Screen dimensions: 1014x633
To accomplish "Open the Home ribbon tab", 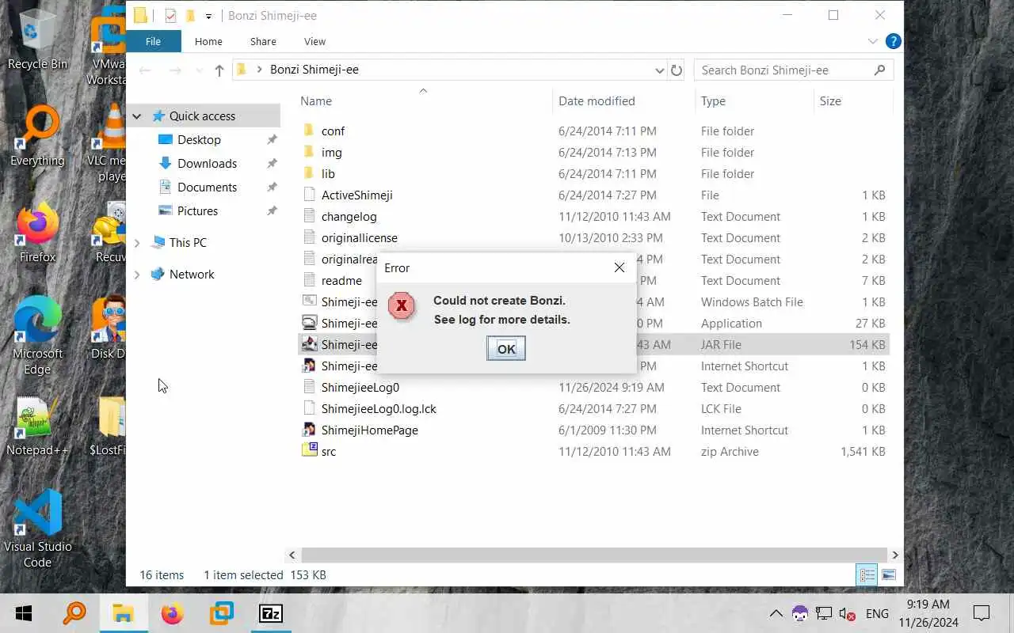I will pos(208,41).
